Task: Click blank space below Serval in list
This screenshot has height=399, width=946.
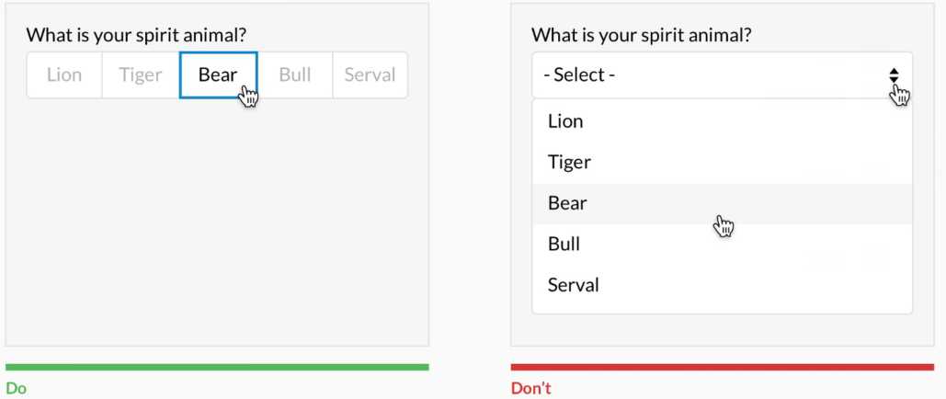Action: pyautogui.click(x=722, y=309)
